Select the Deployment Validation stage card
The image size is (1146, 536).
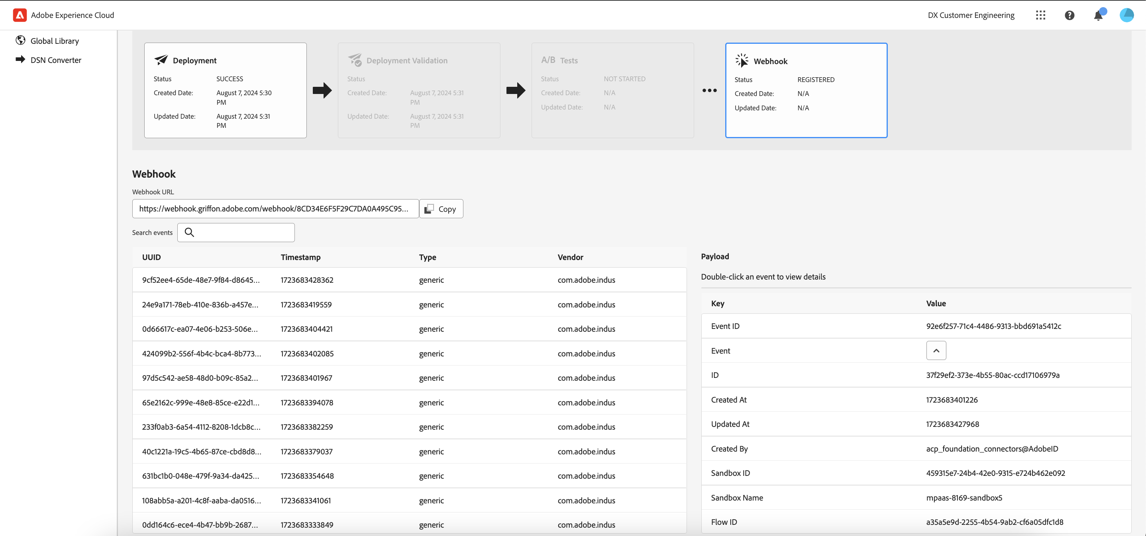(x=419, y=90)
